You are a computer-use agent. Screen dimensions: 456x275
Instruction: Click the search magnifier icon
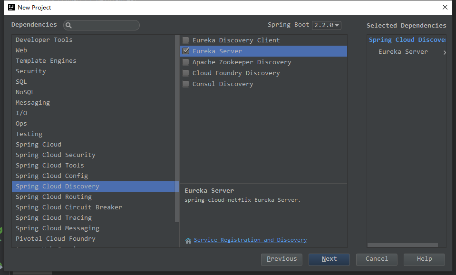click(x=68, y=25)
